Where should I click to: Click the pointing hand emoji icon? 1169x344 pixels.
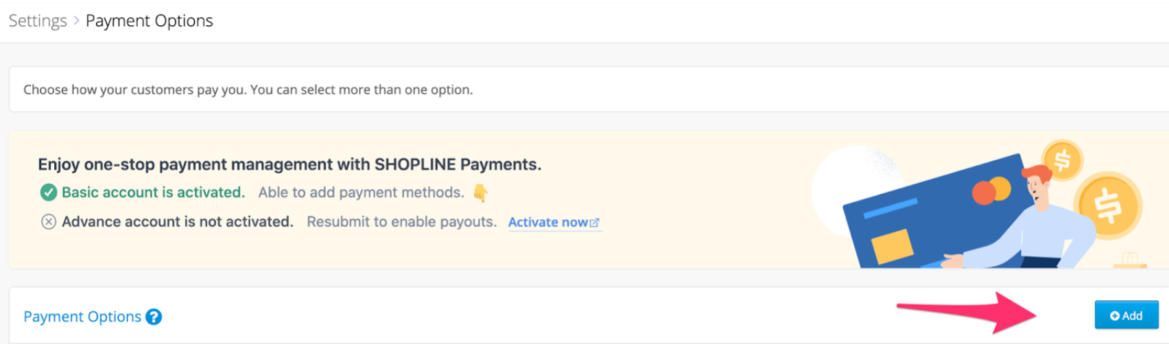(x=481, y=193)
